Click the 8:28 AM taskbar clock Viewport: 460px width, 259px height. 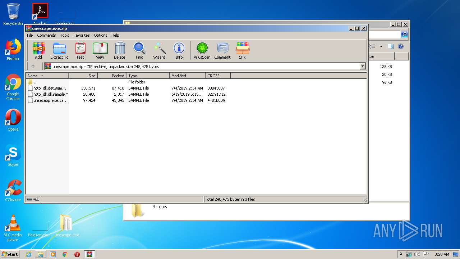click(x=442, y=254)
